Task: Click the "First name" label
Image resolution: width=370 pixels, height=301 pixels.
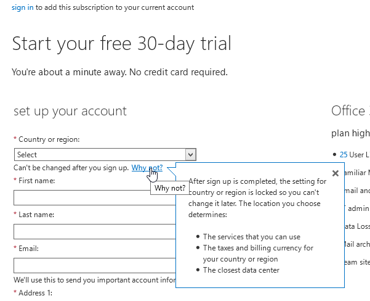Action: click(37, 181)
